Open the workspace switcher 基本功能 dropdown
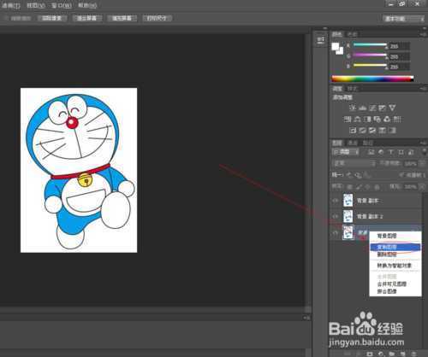Screen dimensions: 428x357 pyautogui.click(x=404, y=19)
